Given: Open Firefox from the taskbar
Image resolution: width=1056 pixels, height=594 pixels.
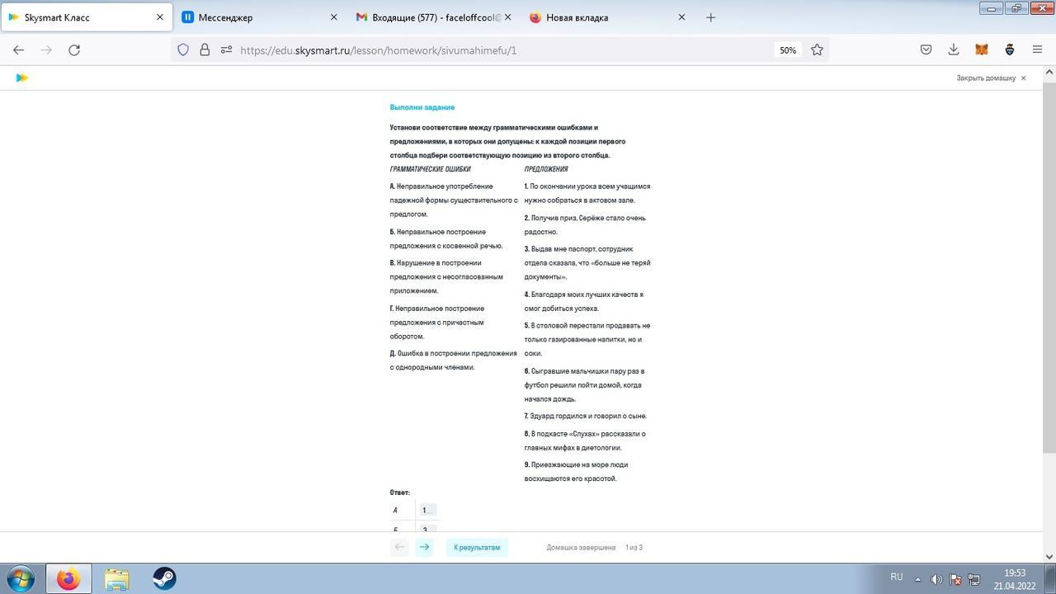Looking at the screenshot, I should [68, 578].
